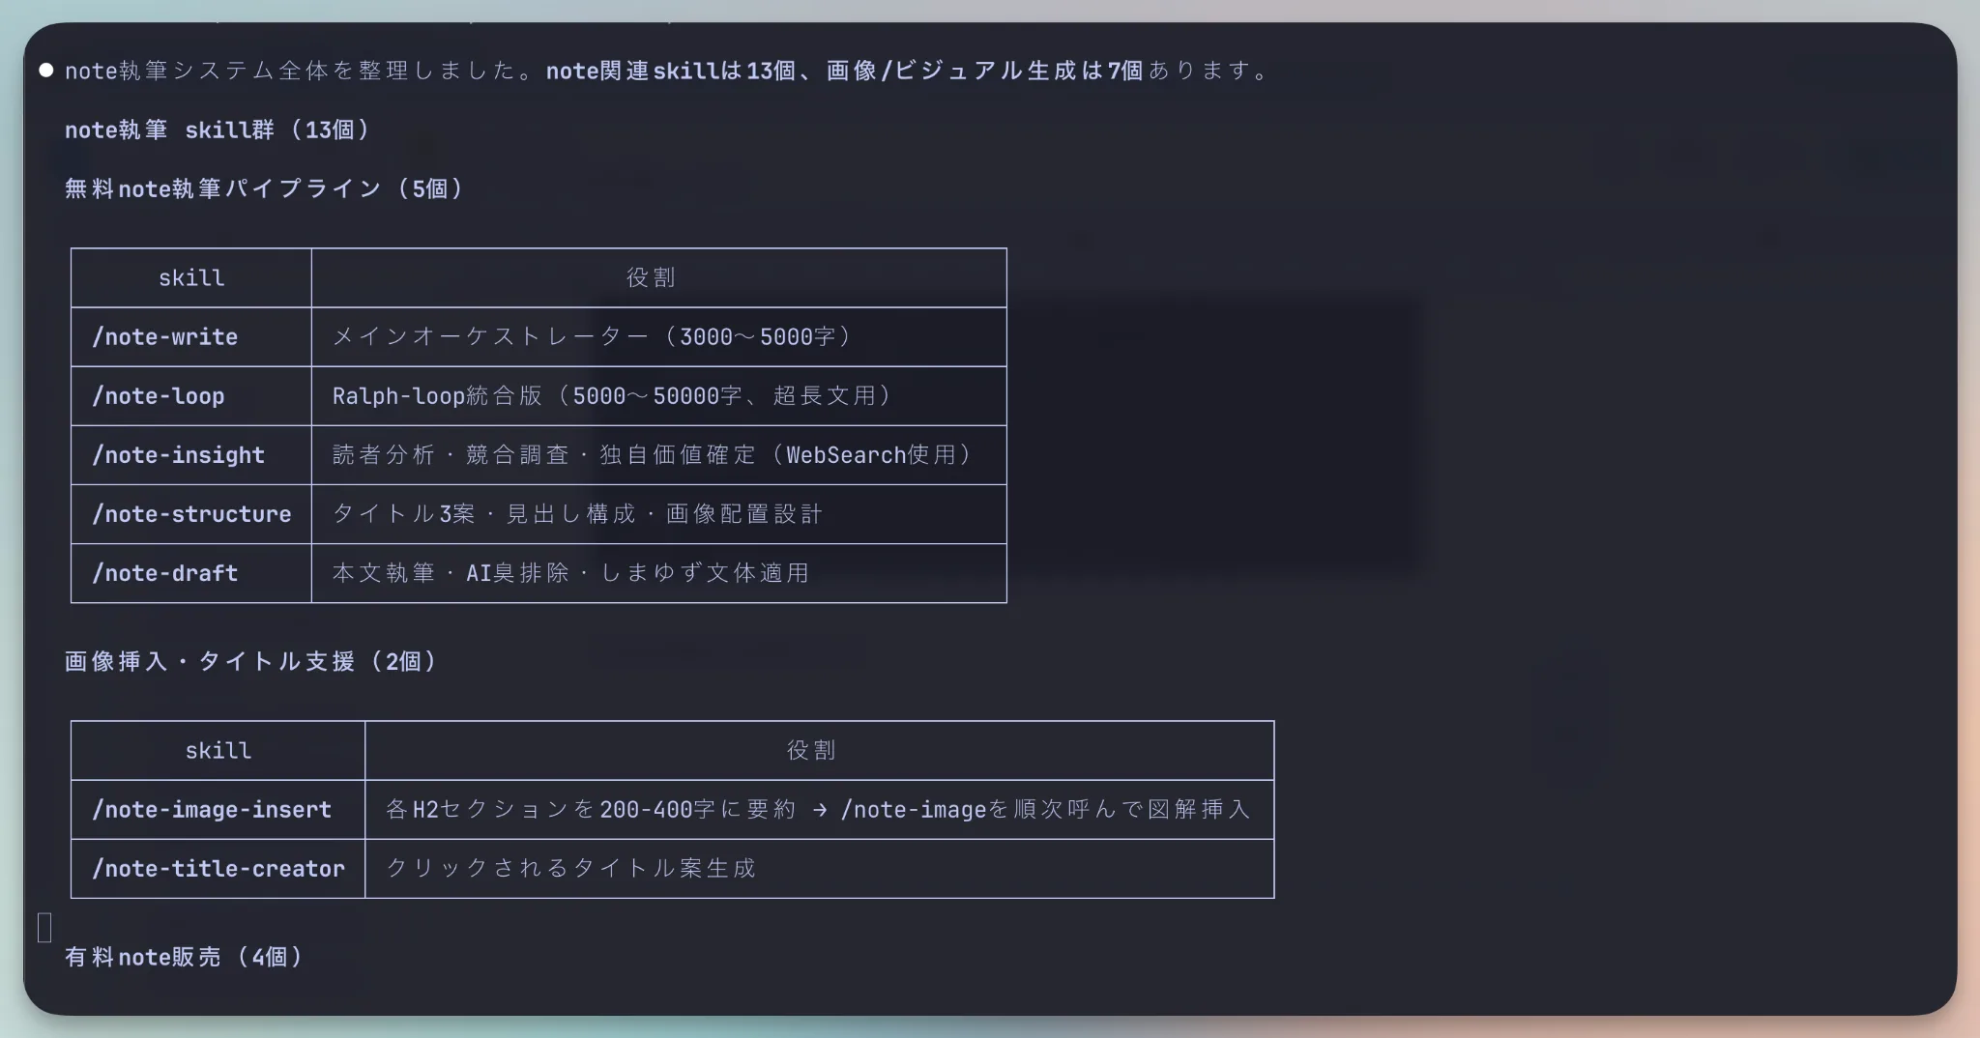Click the Ralph-loop統合版 description cell

point(659,396)
